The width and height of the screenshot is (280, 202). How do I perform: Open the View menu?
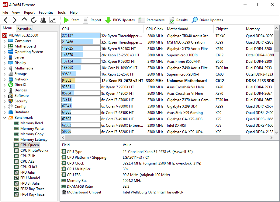[16, 12]
